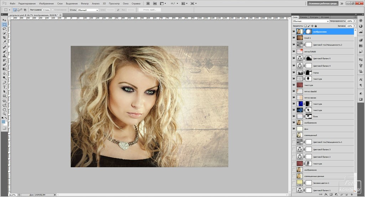Screen dimensions: 365x197
Task: Expand the Непрозрачность opacity slider arrow
Action: (355, 21)
